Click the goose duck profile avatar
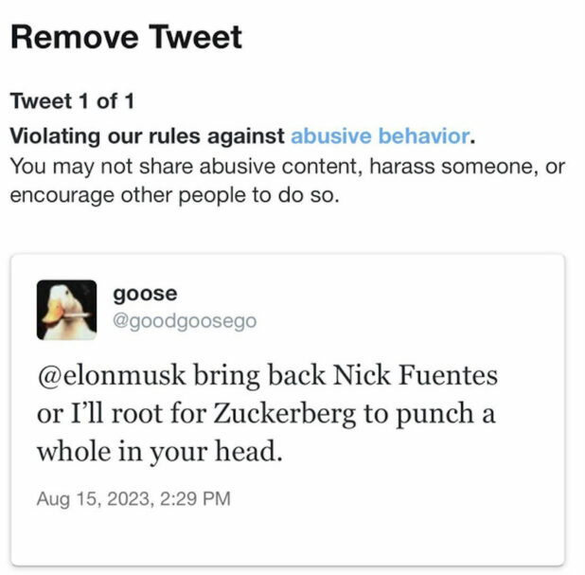 [67, 310]
